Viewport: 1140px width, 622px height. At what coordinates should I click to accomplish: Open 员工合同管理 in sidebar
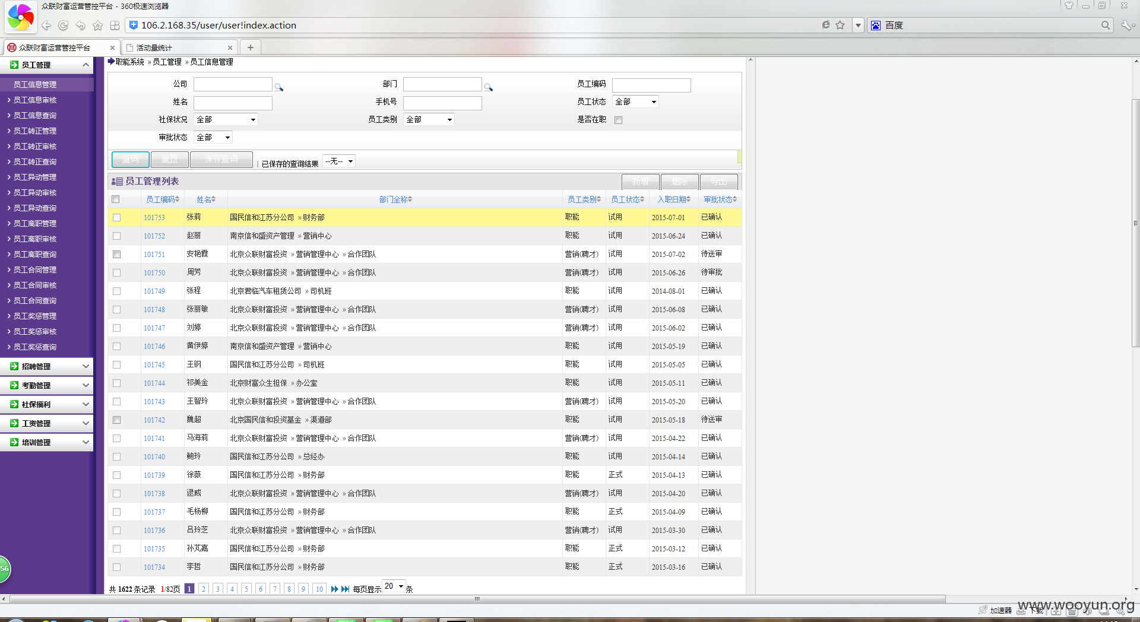pos(35,270)
